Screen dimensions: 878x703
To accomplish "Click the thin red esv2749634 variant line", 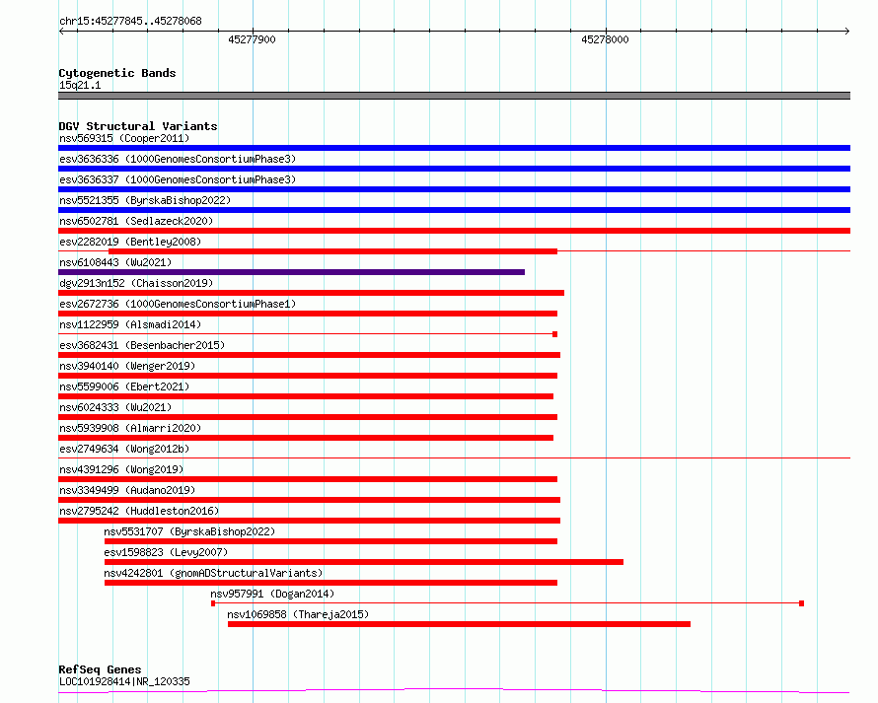I will click(454, 457).
